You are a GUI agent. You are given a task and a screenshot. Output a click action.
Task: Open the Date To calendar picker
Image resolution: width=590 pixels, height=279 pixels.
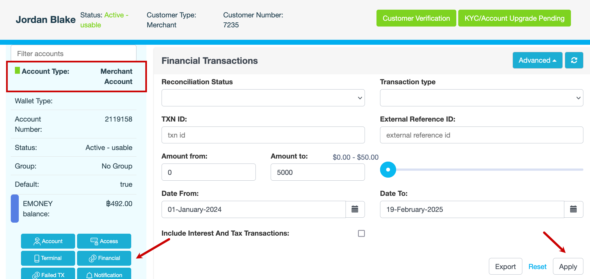tap(573, 209)
